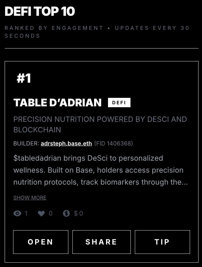202x267 pixels.
Task: Click the like count beside the heart
Action: 50,214
